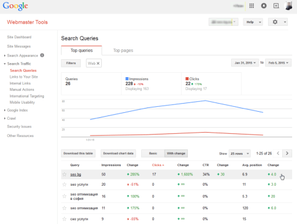Viewport: 297px width, 224px height.
Task: Sort by Query column header
Action: pos(75,165)
